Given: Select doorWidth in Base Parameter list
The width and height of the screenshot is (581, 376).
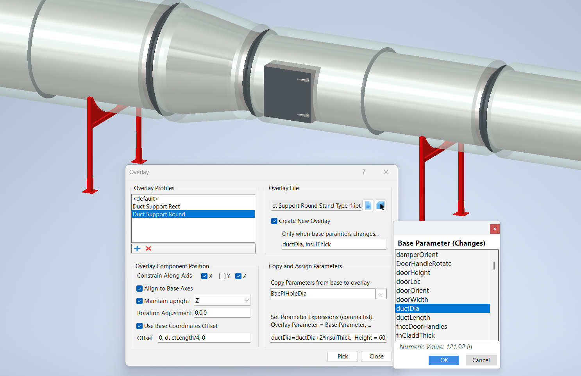Looking at the screenshot, I should coord(412,299).
